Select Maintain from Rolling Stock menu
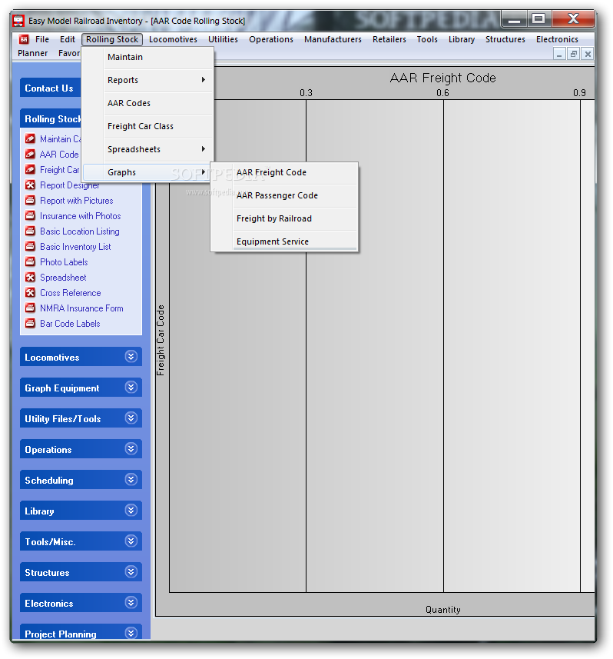 [147, 57]
